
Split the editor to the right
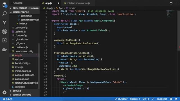coord(171,3)
